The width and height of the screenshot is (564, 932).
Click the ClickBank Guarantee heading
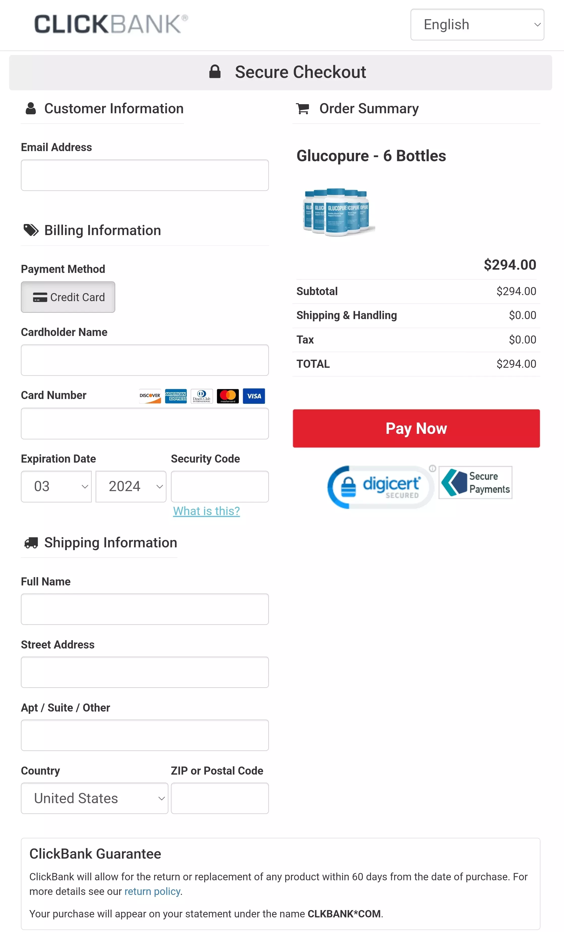[x=95, y=854]
